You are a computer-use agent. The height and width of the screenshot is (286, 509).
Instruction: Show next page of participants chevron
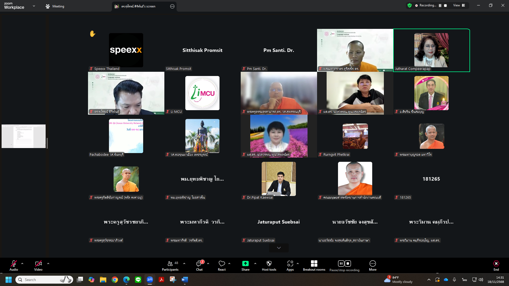pos(279,248)
